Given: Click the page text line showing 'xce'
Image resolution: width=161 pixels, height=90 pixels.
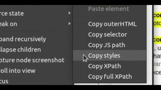Looking at the screenshot, I should pos(157,72).
